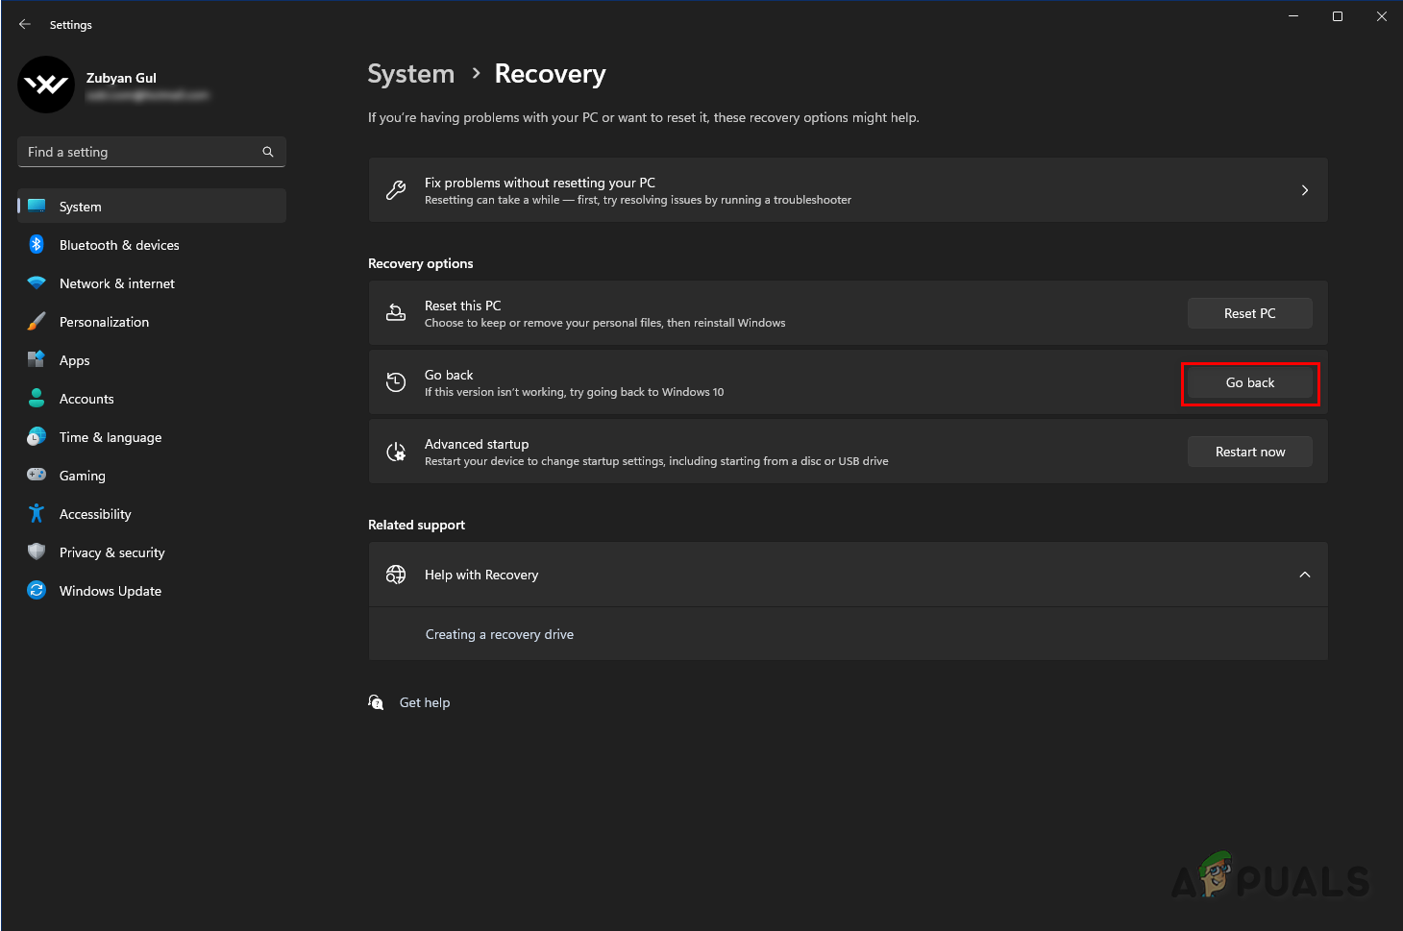Click the System breadcrumb heading
Screen dimensions: 1403x931
click(410, 74)
